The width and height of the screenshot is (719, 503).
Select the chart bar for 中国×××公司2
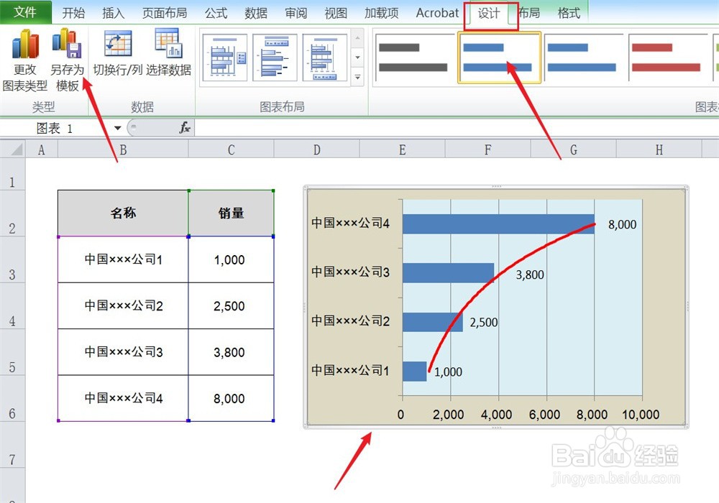432,322
